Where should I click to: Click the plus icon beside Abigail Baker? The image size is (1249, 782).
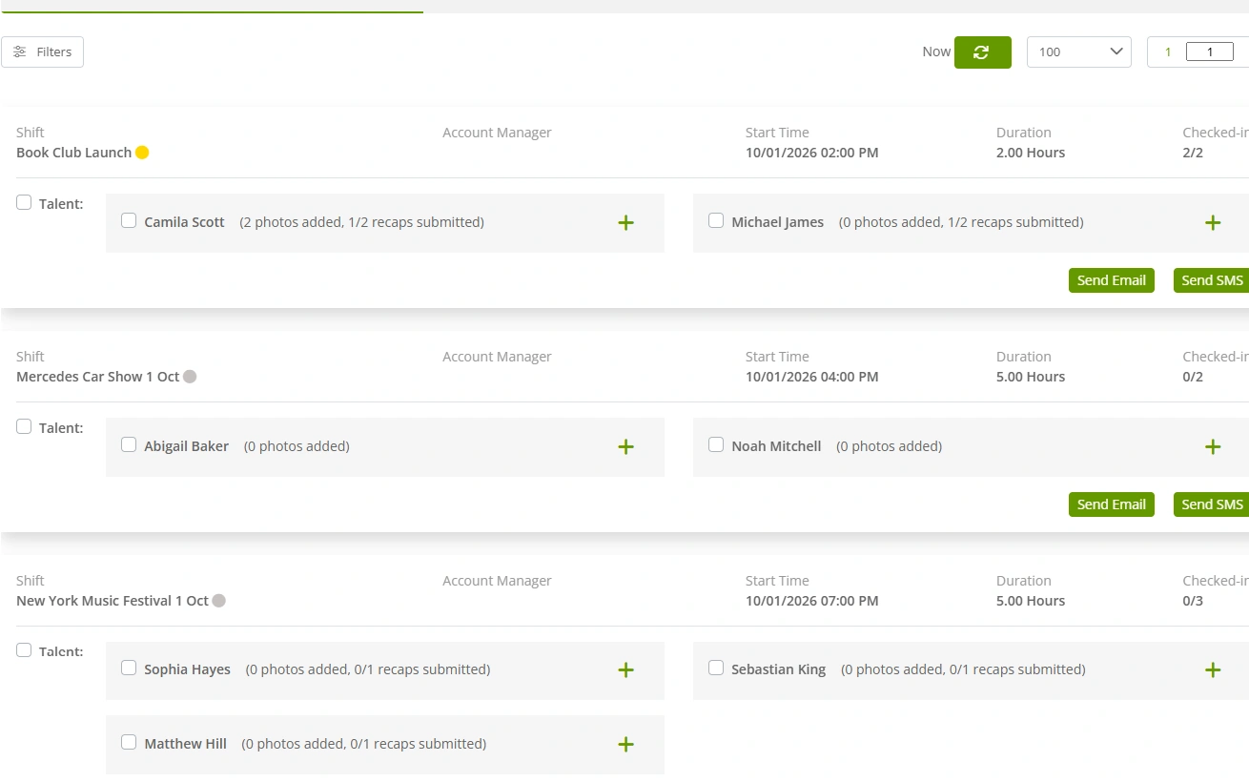[625, 447]
